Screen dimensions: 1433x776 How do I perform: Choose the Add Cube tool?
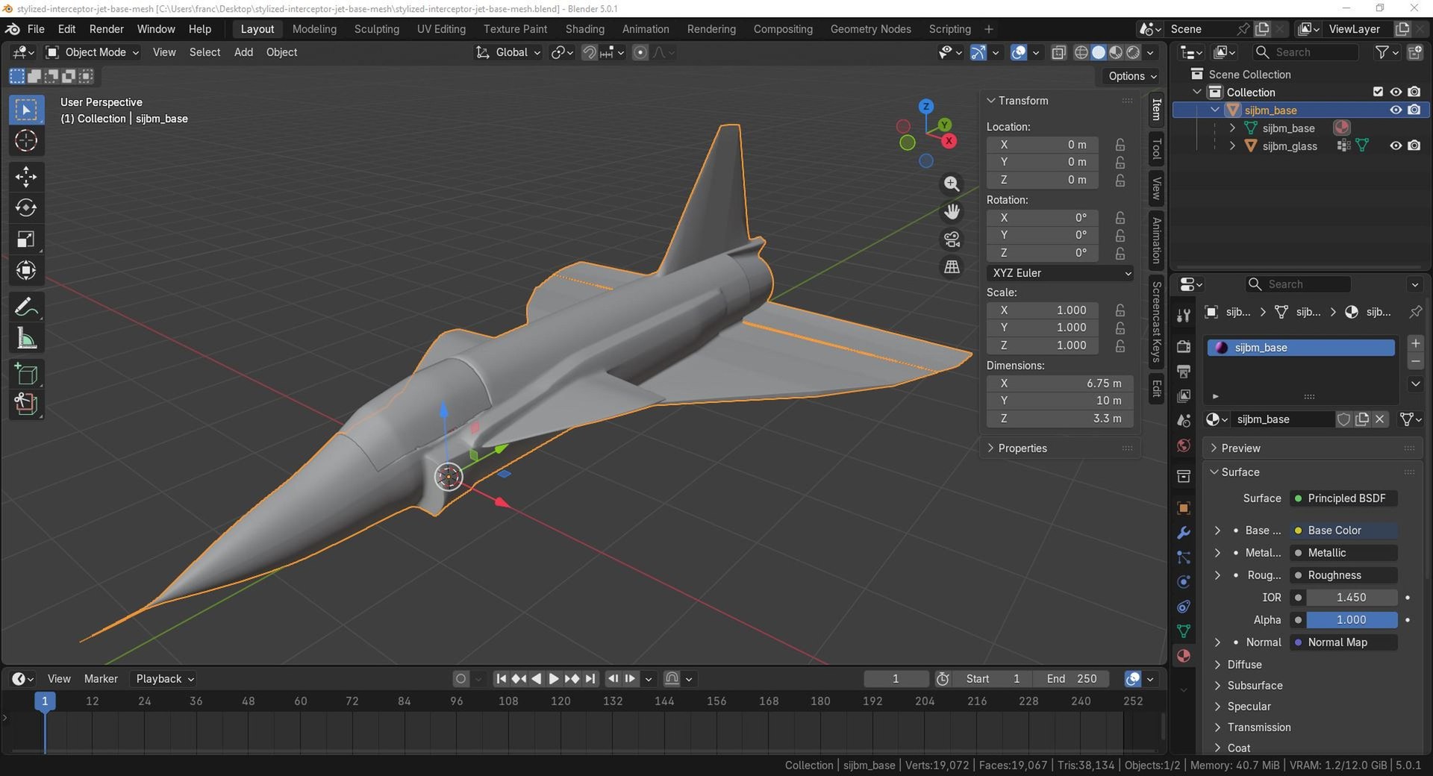coord(26,374)
